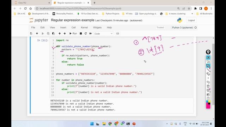The height and width of the screenshot is (127, 226).
Task: Restart the kernel circular arrow icon
Action: click(x=85, y=34)
